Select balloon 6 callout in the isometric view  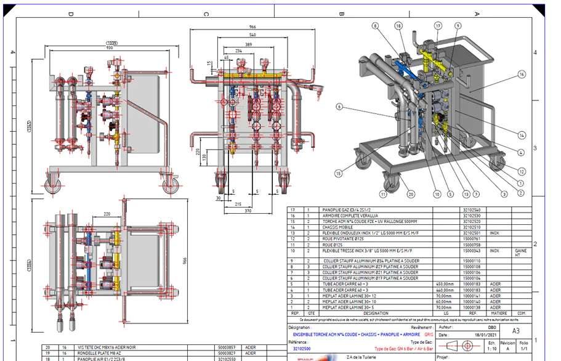coord(339,107)
